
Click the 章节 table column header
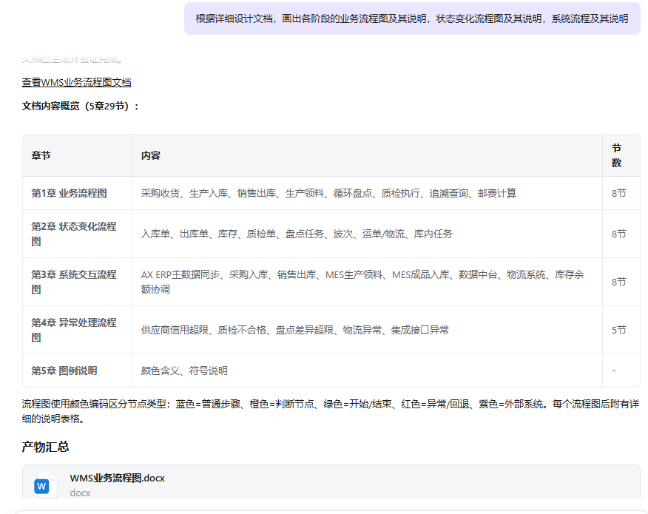[x=41, y=155]
